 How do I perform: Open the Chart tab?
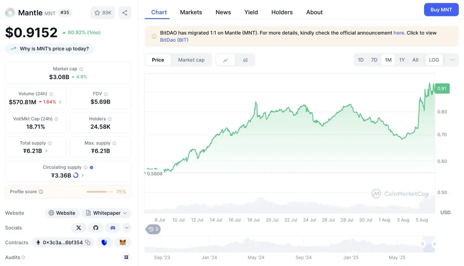[159, 12]
